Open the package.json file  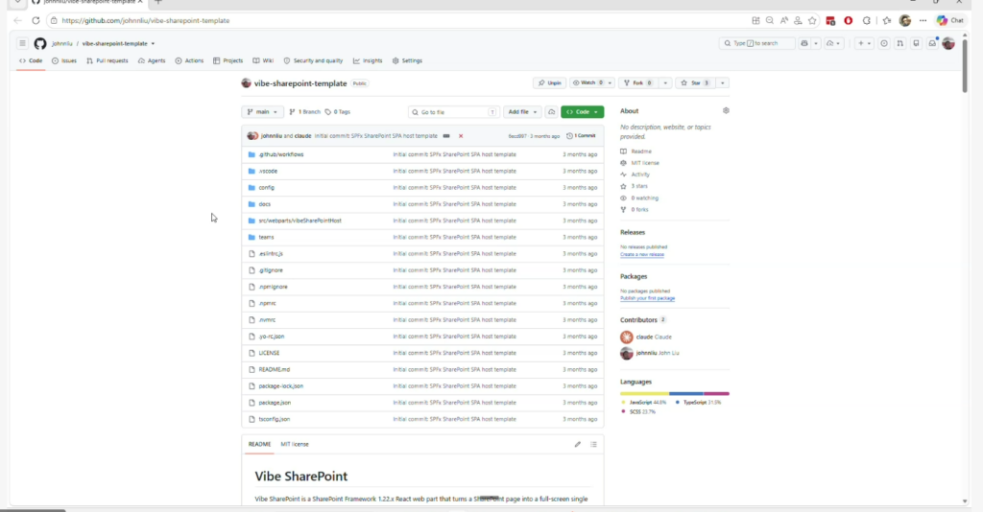[x=275, y=403]
